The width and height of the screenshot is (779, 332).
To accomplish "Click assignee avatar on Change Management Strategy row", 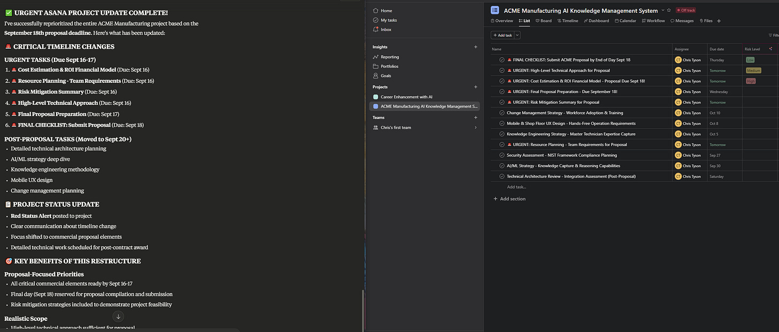I will [678, 113].
